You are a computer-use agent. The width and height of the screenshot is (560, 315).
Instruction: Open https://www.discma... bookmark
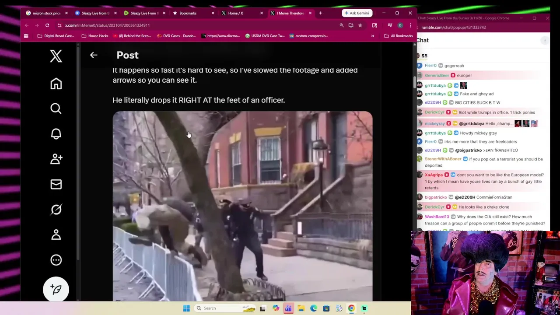(220, 36)
